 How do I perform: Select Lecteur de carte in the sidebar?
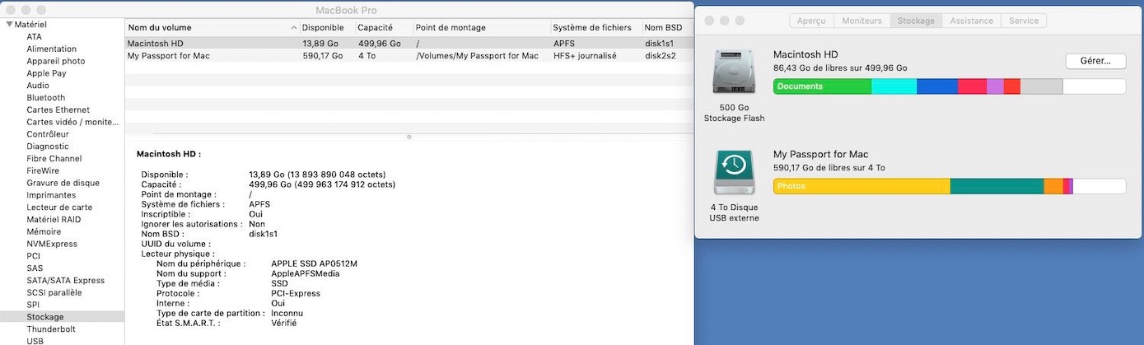pyautogui.click(x=59, y=207)
